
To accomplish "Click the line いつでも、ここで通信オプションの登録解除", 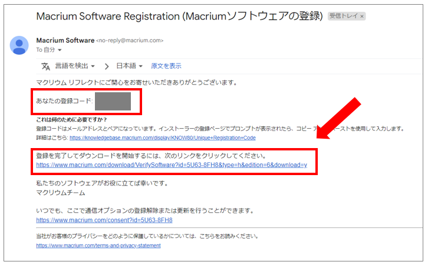I will click(x=145, y=211).
